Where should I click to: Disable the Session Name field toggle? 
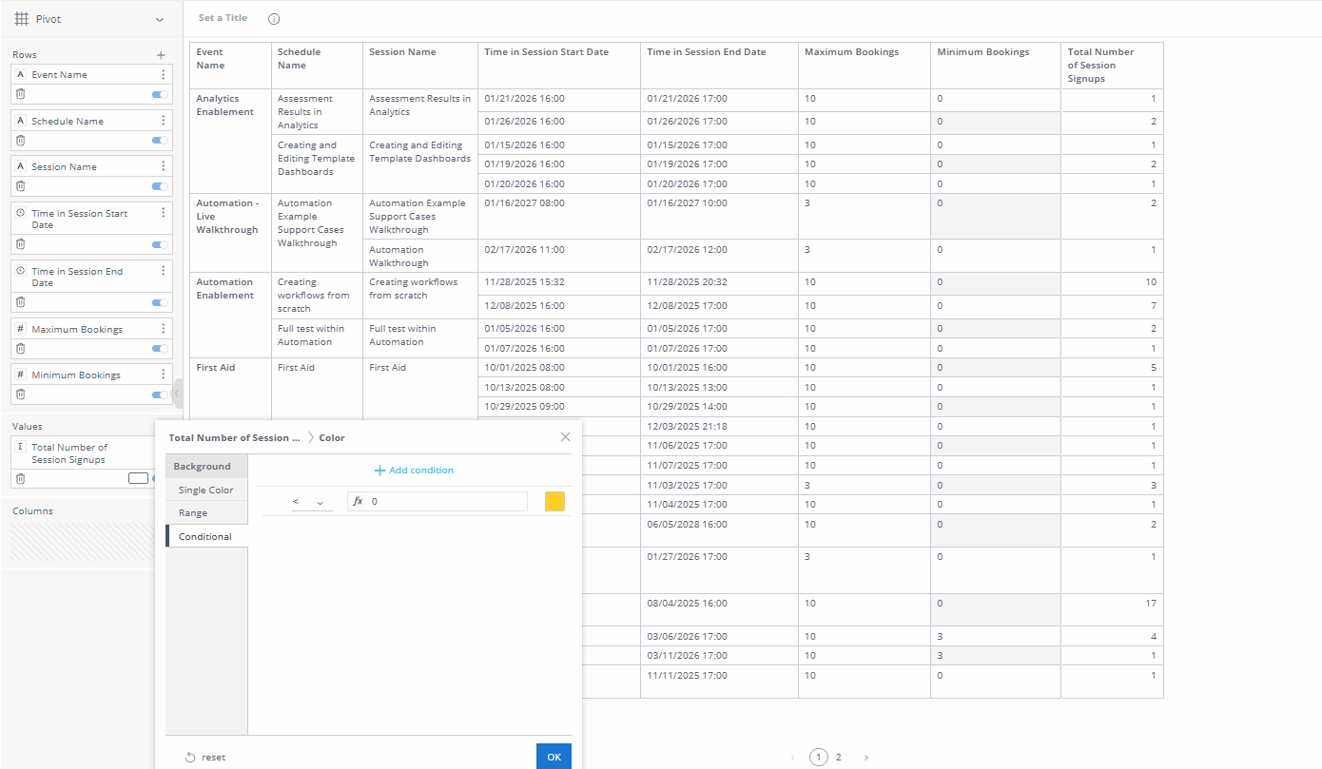[x=158, y=186]
